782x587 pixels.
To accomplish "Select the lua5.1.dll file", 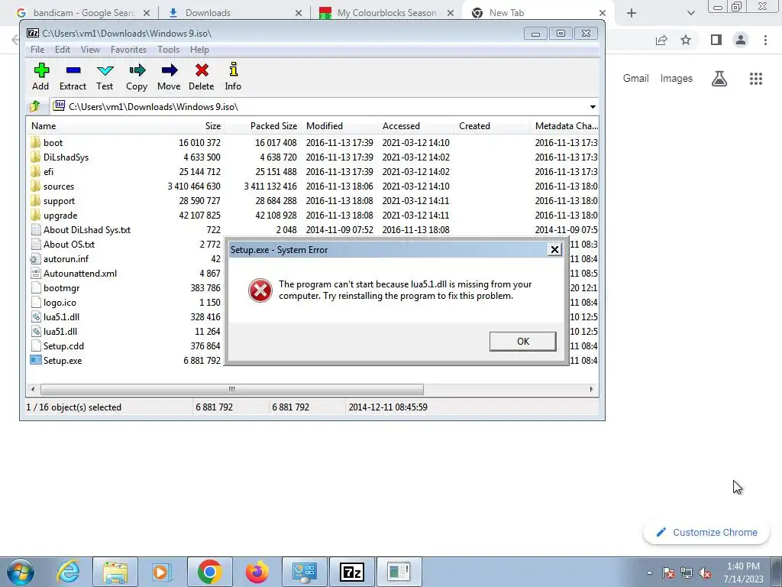I will point(55,316).
